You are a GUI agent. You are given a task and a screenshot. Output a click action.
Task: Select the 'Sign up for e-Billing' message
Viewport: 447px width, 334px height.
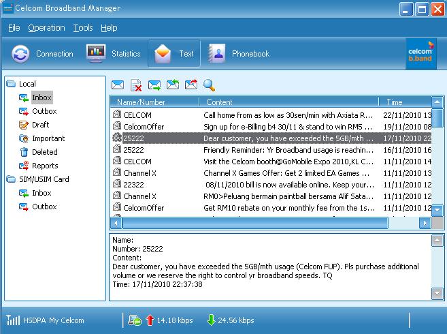tap(271, 127)
